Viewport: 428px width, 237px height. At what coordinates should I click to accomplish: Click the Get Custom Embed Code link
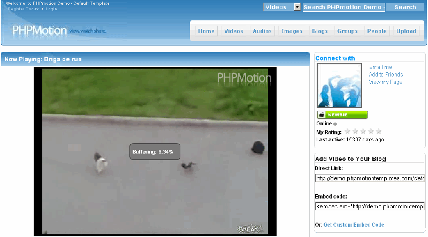(x=354, y=225)
